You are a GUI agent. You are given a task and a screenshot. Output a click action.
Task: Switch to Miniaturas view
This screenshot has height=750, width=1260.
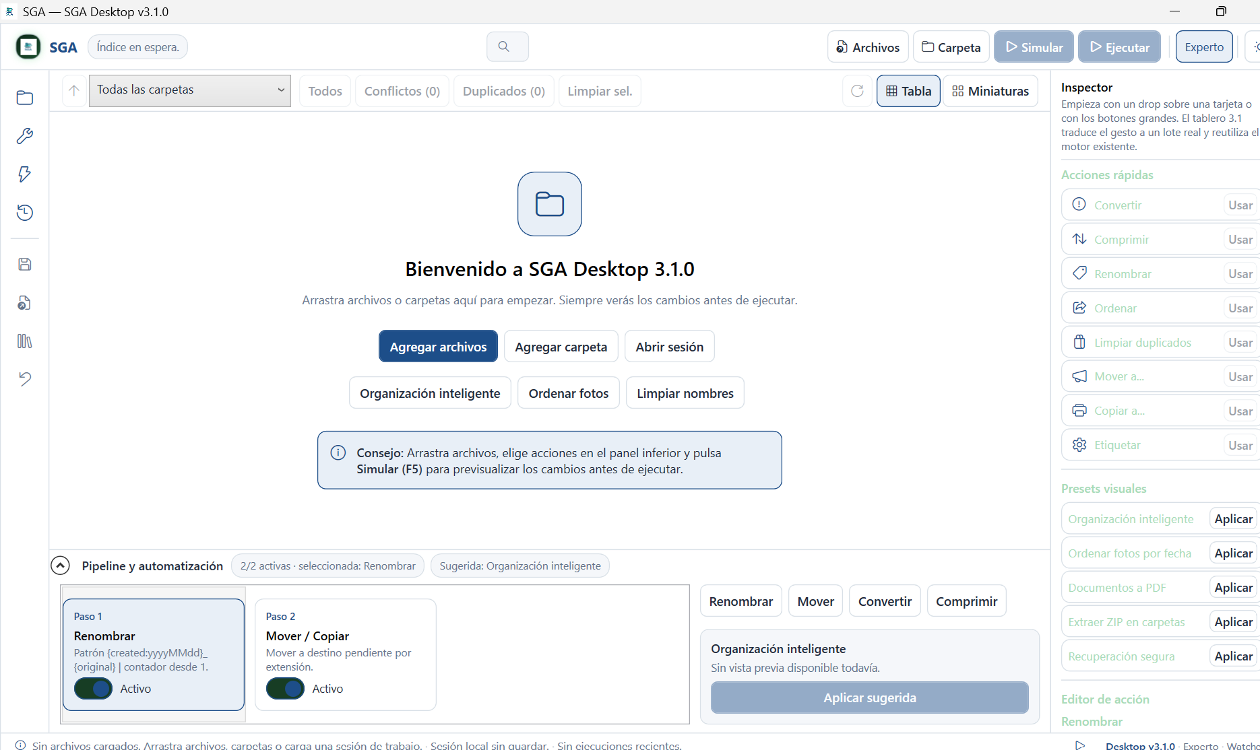tap(990, 91)
